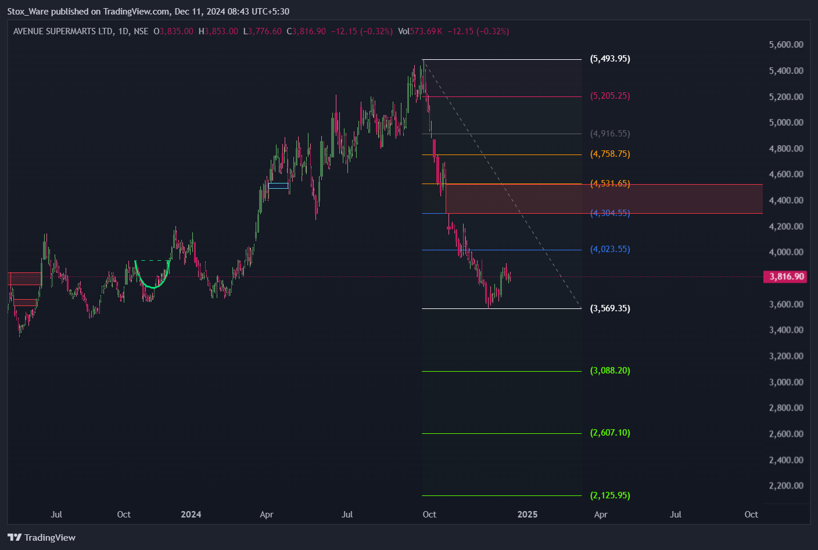The image size is (818, 550).
Task: Click 3,200.00 on the price axis
Action: [786, 356]
